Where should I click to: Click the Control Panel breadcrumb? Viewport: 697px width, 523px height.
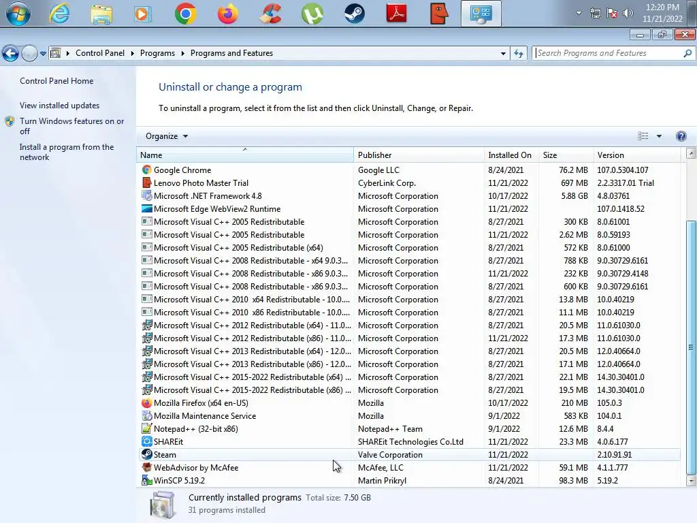pos(100,53)
